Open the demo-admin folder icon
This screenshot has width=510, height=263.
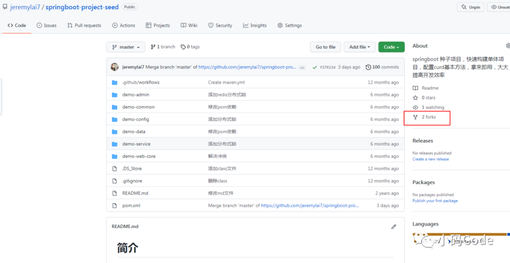tap(114, 94)
